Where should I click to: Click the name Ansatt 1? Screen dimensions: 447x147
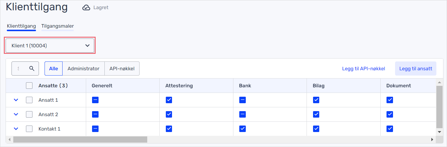point(48,100)
